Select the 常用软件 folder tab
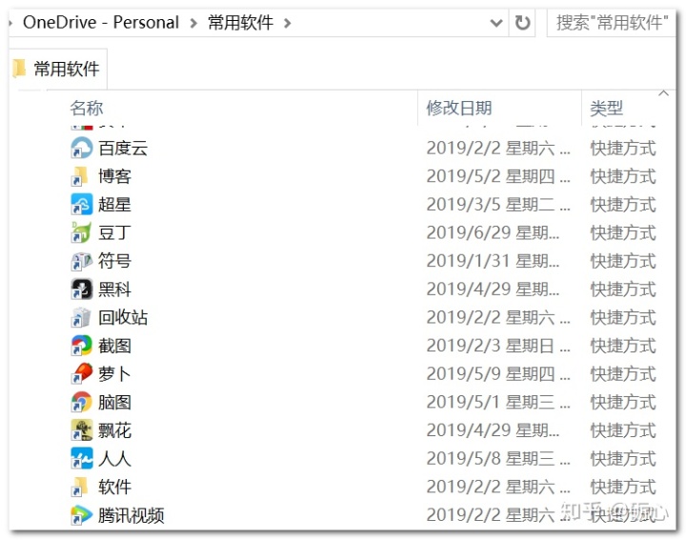The width and height of the screenshot is (686, 540). (x=58, y=69)
